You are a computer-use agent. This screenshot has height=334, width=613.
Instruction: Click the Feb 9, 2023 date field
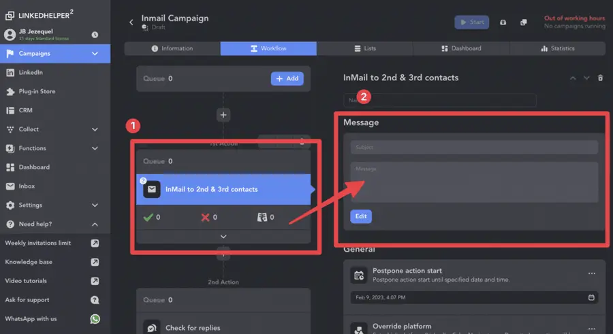474,298
